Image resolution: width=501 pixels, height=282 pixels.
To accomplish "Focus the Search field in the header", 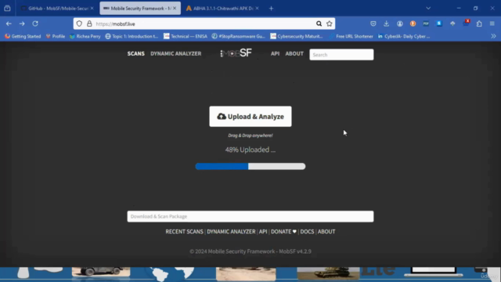I will pyautogui.click(x=341, y=55).
